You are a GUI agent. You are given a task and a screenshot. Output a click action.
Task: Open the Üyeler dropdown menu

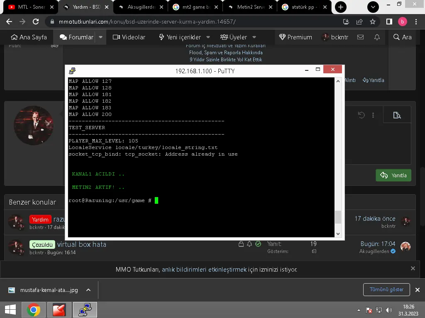point(254,37)
